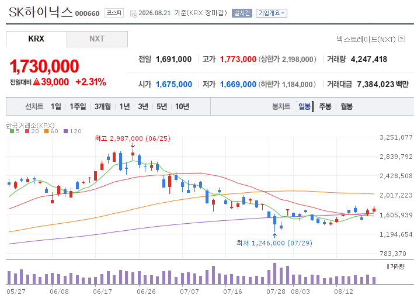Select the green 5-day moving average legend swatch

[12, 131]
